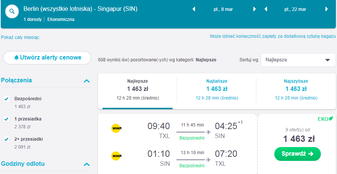This screenshot has width=337, height=174.
Task: Open the extra baggage fee notice link
Action: pyautogui.click(x=273, y=36)
